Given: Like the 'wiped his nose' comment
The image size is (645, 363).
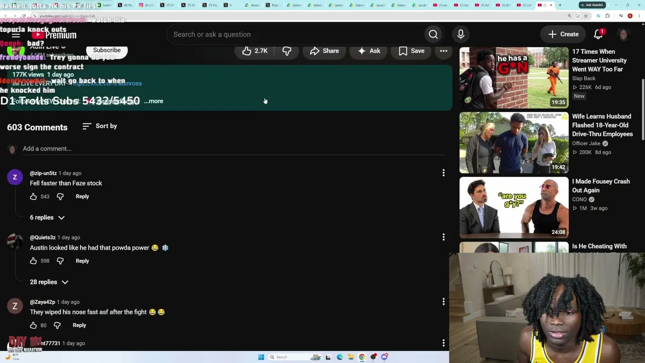Looking at the screenshot, I should click(33, 326).
